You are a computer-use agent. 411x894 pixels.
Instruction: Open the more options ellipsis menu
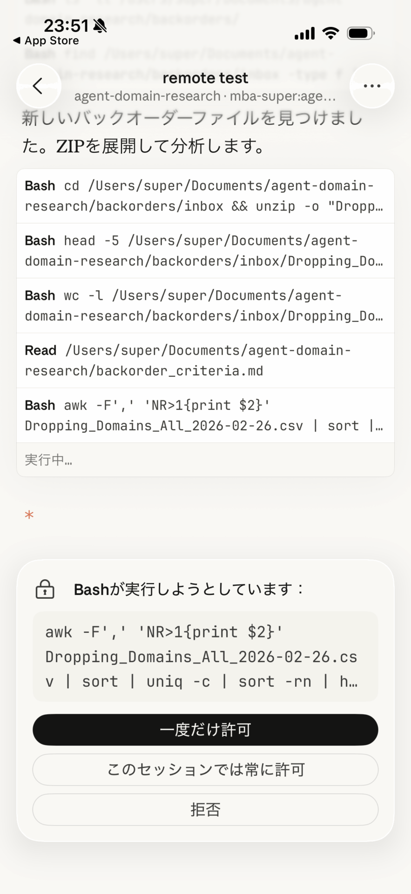[371, 86]
